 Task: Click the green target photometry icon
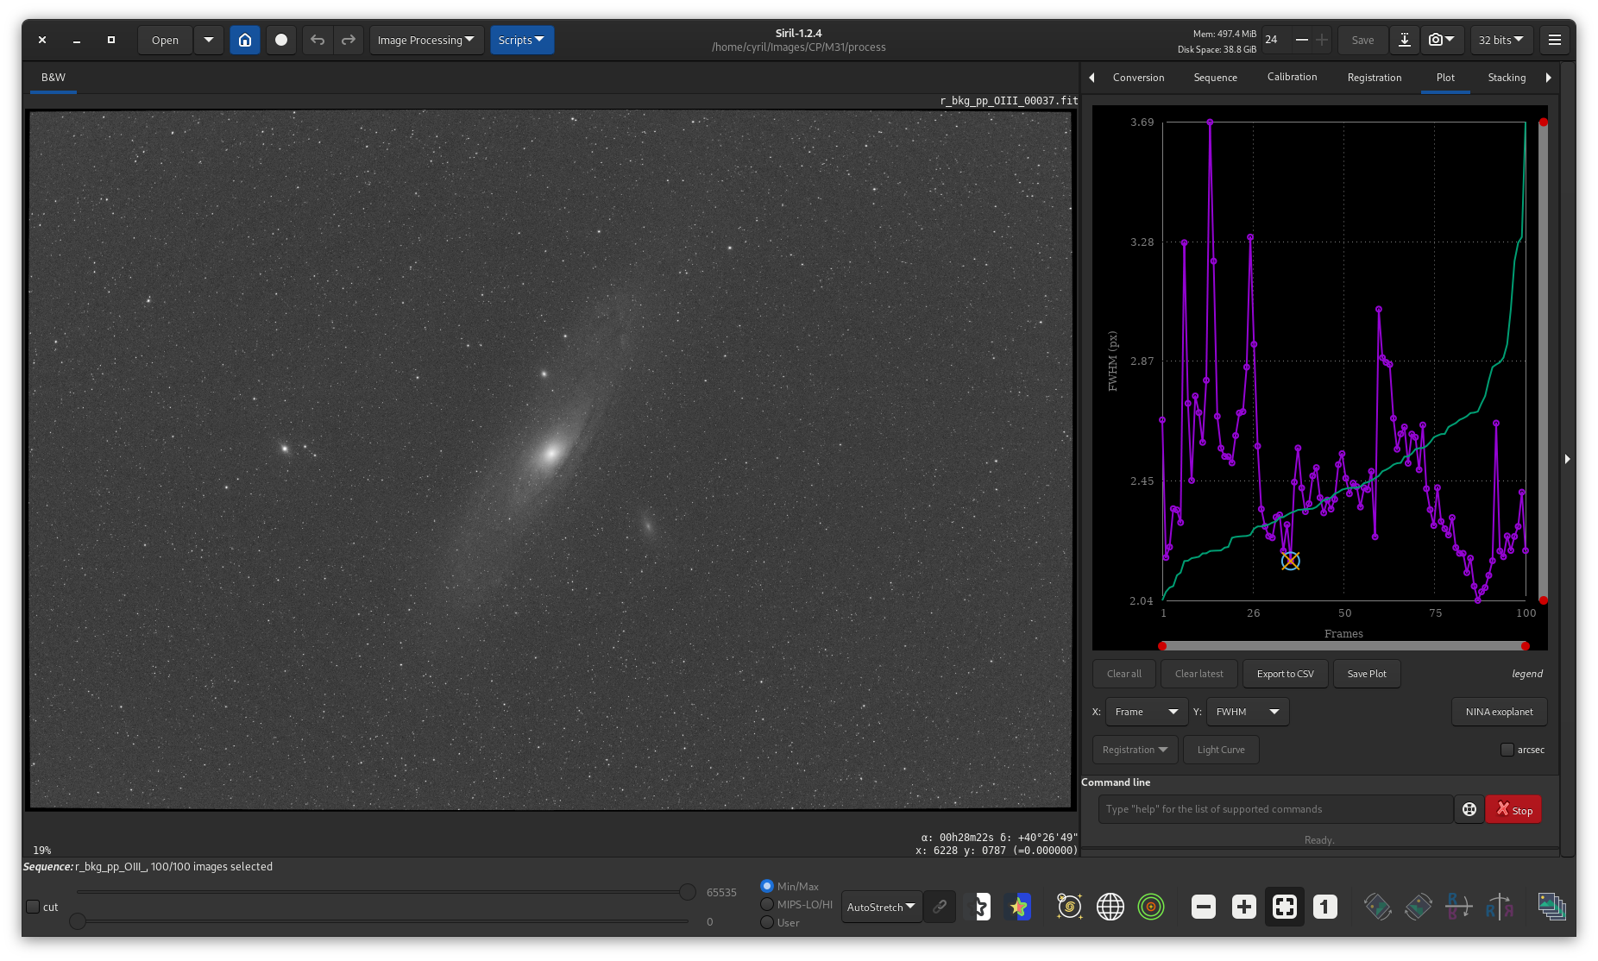[1151, 907]
